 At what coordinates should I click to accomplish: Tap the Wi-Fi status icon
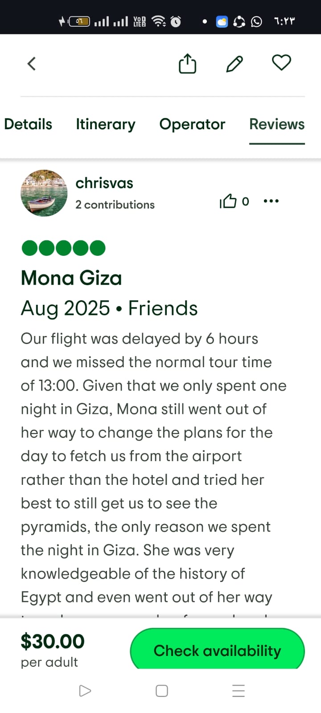pyautogui.click(x=159, y=21)
